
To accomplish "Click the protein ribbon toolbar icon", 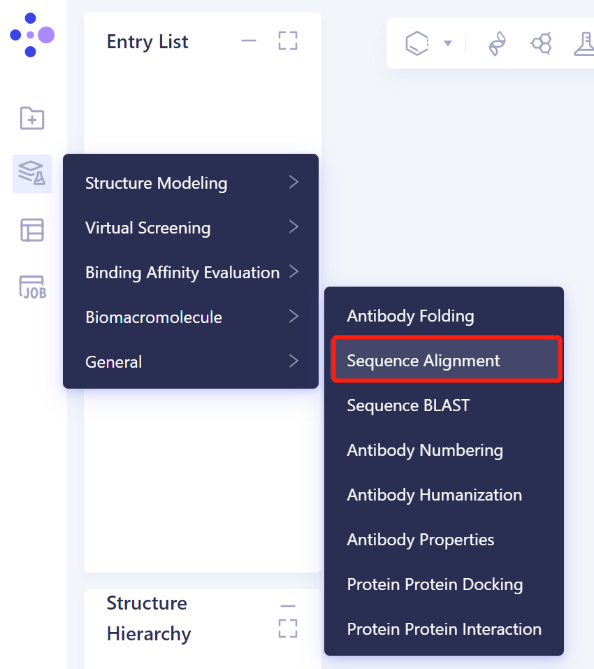I will coord(497,43).
